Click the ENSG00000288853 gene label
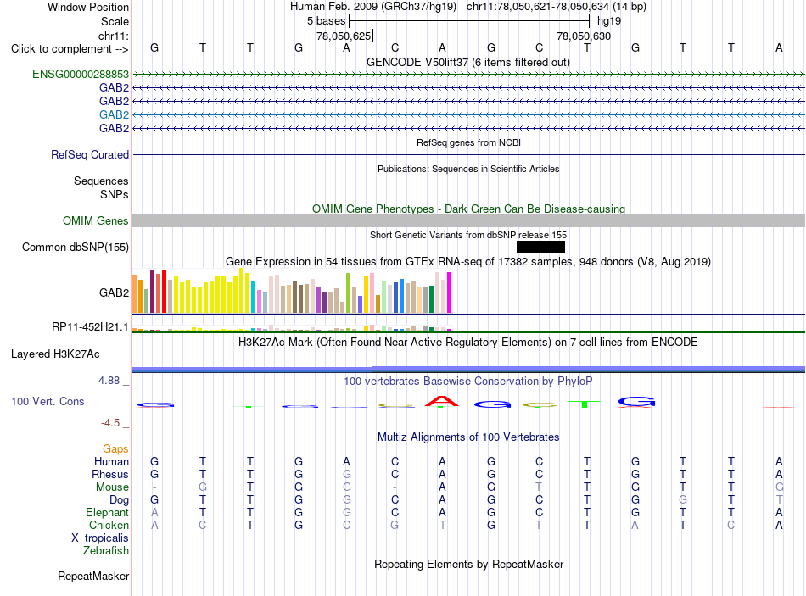806x596 pixels. click(81, 74)
